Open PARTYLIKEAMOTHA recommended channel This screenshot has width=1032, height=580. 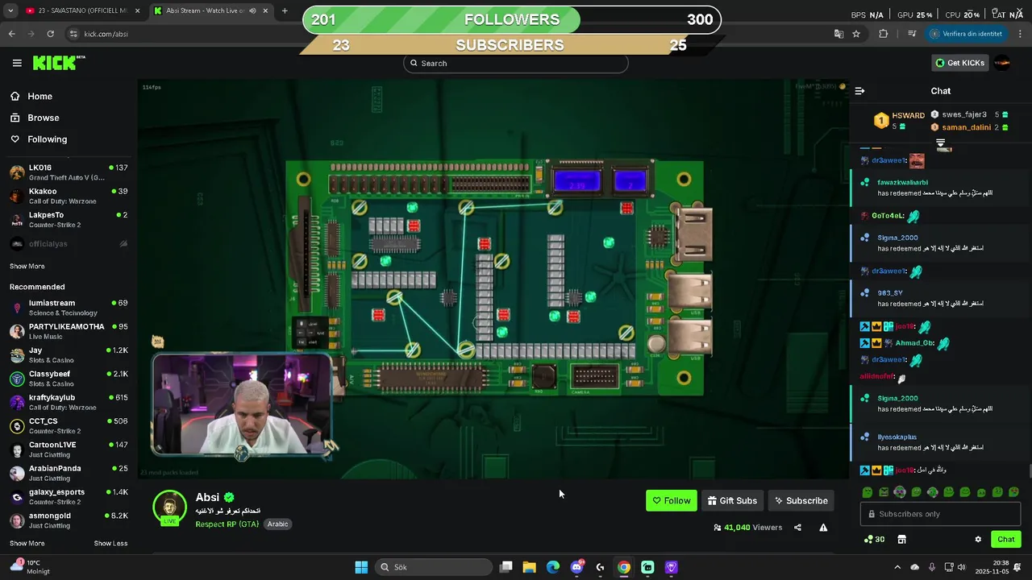pos(68,331)
